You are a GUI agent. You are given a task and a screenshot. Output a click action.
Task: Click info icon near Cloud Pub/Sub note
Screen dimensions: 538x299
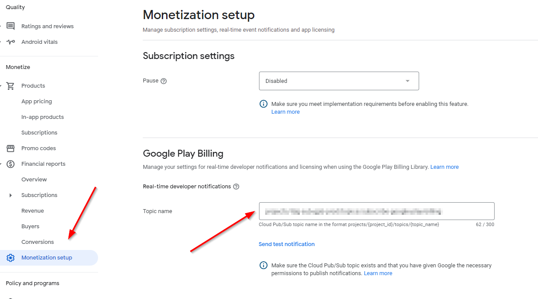coord(263,265)
